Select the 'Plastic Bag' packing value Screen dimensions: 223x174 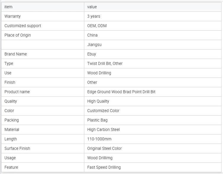pos(97,120)
